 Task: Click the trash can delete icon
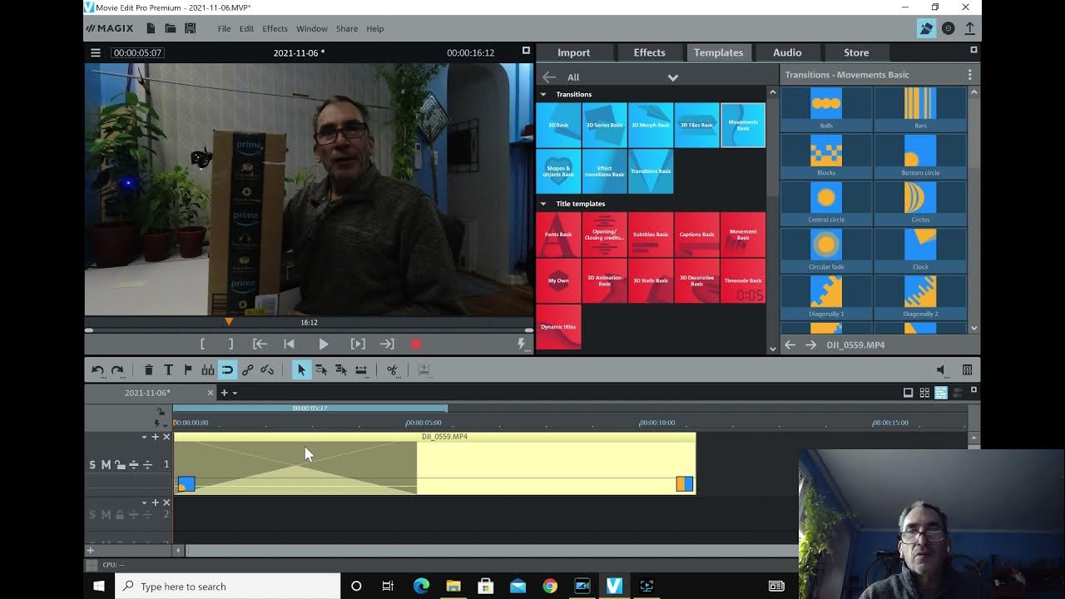(x=148, y=370)
